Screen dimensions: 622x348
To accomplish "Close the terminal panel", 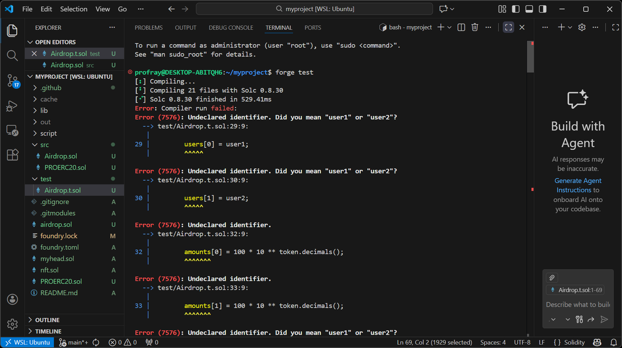I will tap(522, 27).
